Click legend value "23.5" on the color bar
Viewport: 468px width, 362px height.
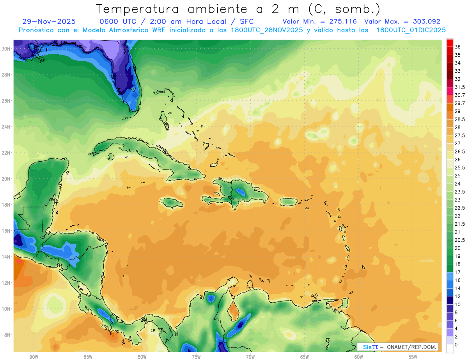[x=460, y=192]
